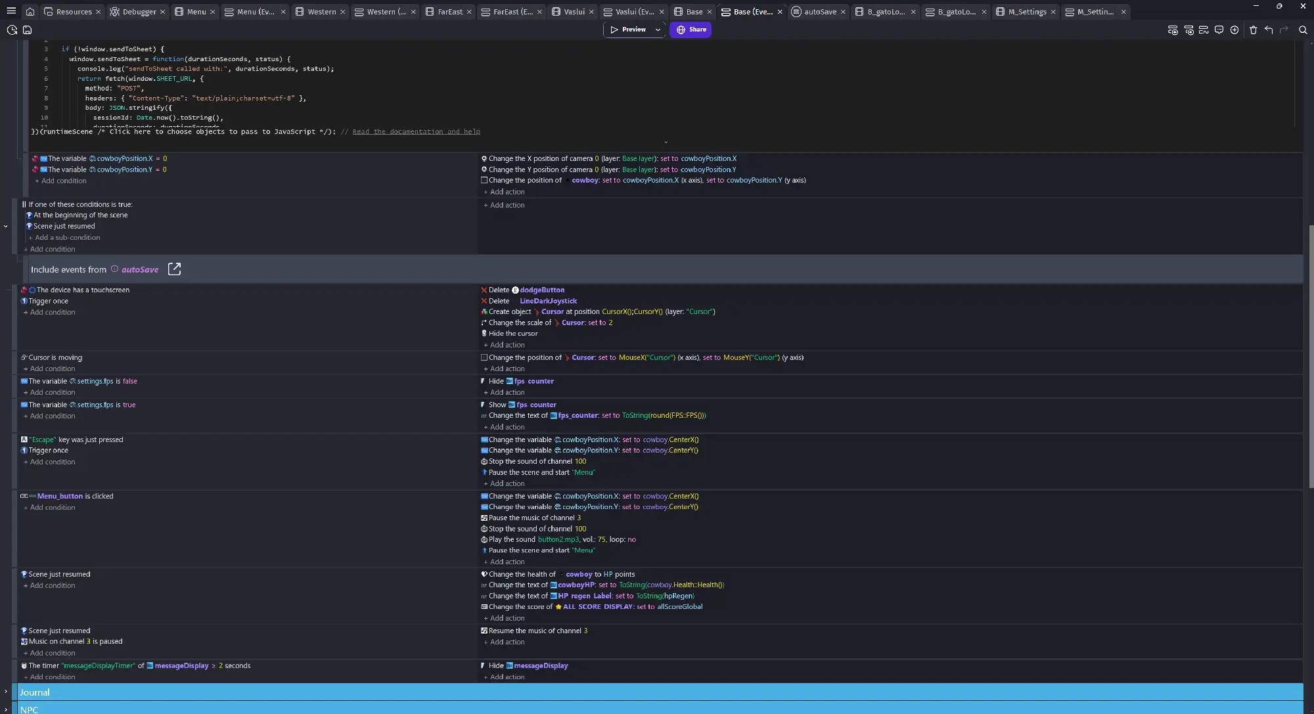The image size is (1314, 714).
Task: Open 'Read the documentation and help' link
Action: coord(416,132)
